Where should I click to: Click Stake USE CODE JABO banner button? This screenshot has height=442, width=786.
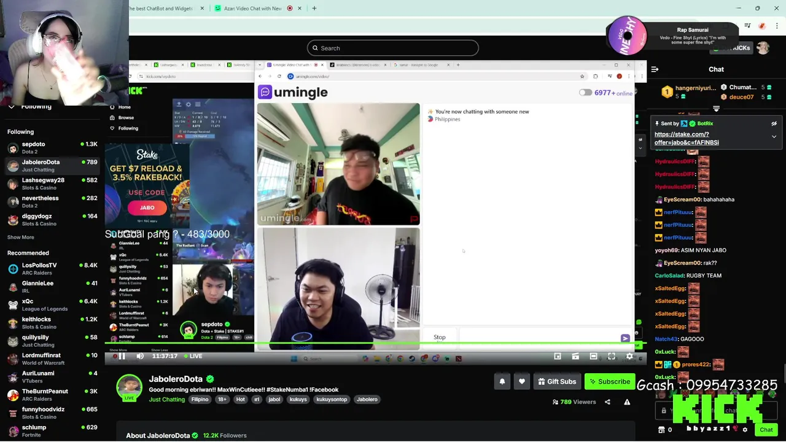point(147,207)
